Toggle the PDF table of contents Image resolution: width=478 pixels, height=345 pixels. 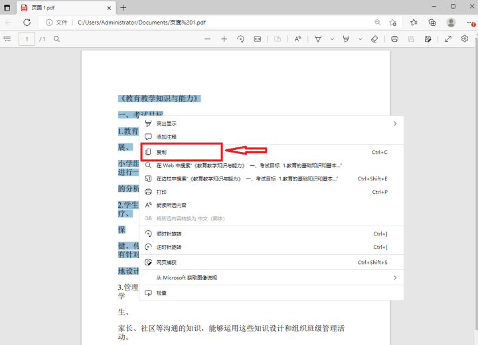pos(7,38)
